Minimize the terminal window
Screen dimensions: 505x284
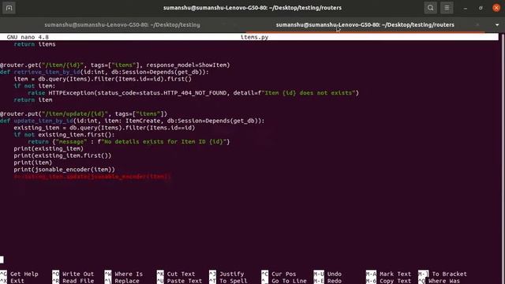[466, 8]
